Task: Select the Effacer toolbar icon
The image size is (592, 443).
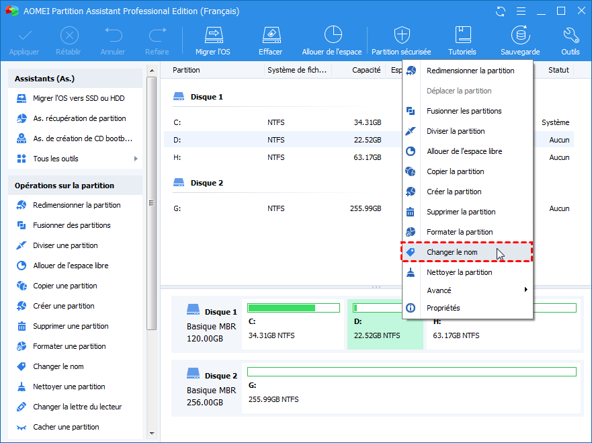Action: (270, 40)
